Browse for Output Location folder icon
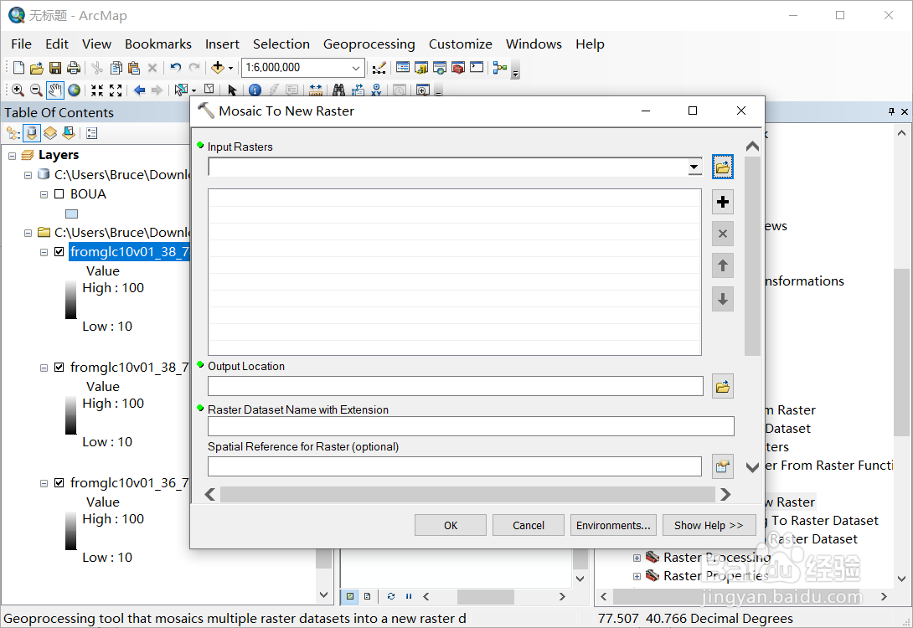Image resolution: width=913 pixels, height=628 pixels. 723,387
